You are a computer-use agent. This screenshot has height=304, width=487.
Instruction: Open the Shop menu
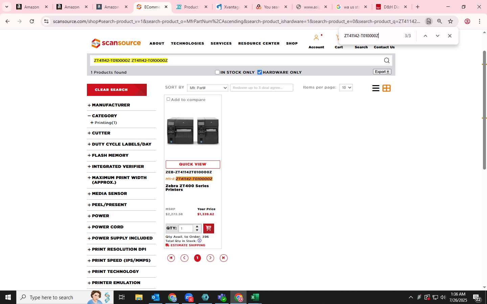click(292, 44)
